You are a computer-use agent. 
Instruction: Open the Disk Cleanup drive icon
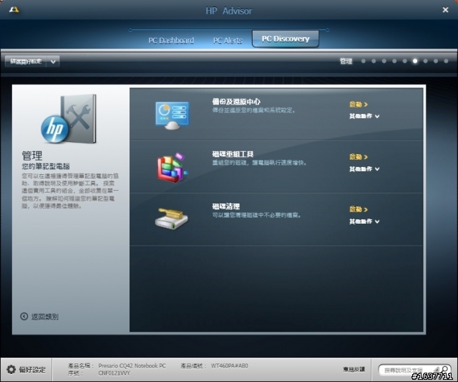click(172, 219)
